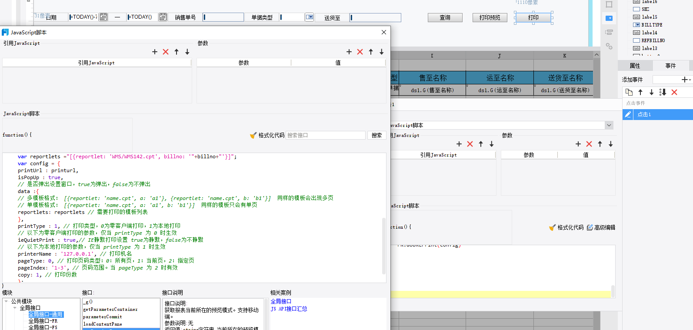Open the 单据类型 dropdown arrow
The height and width of the screenshot is (330, 693).
pos(310,17)
